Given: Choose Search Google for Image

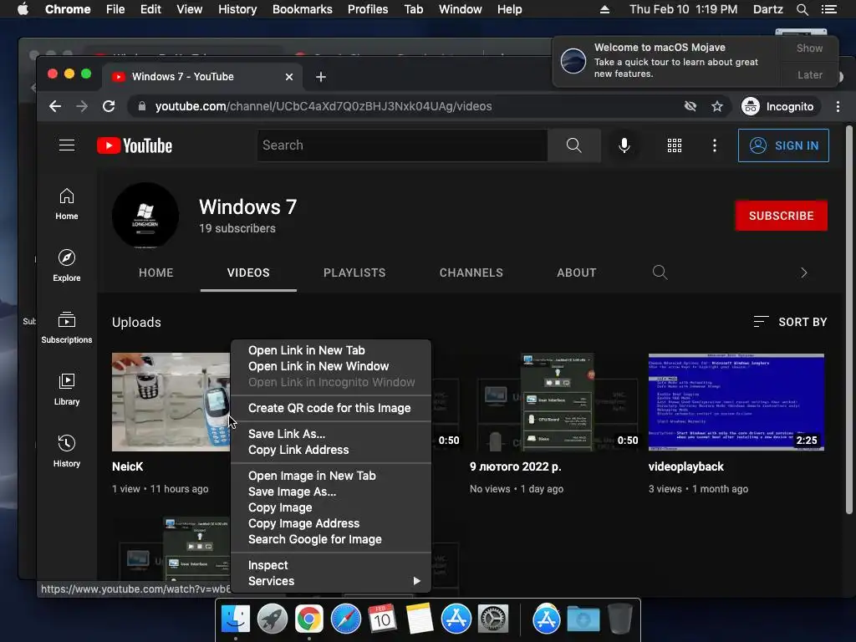Looking at the screenshot, I should coord(331,539).
